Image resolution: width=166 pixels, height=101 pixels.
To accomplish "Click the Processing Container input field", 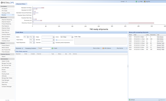I will tap(45, 48).
